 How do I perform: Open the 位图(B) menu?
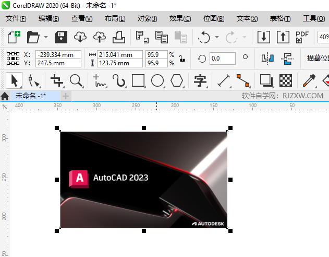(214, 19)
